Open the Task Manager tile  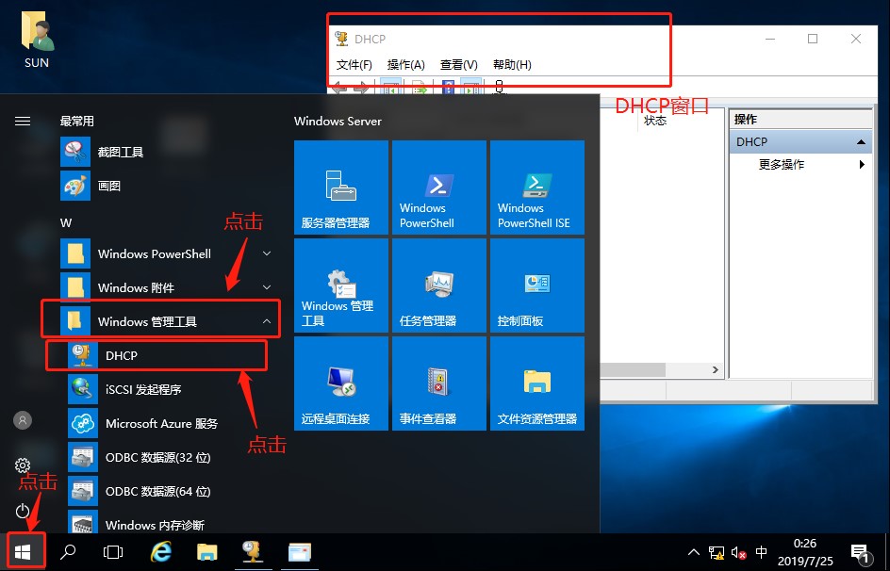[x=439, y=285]
